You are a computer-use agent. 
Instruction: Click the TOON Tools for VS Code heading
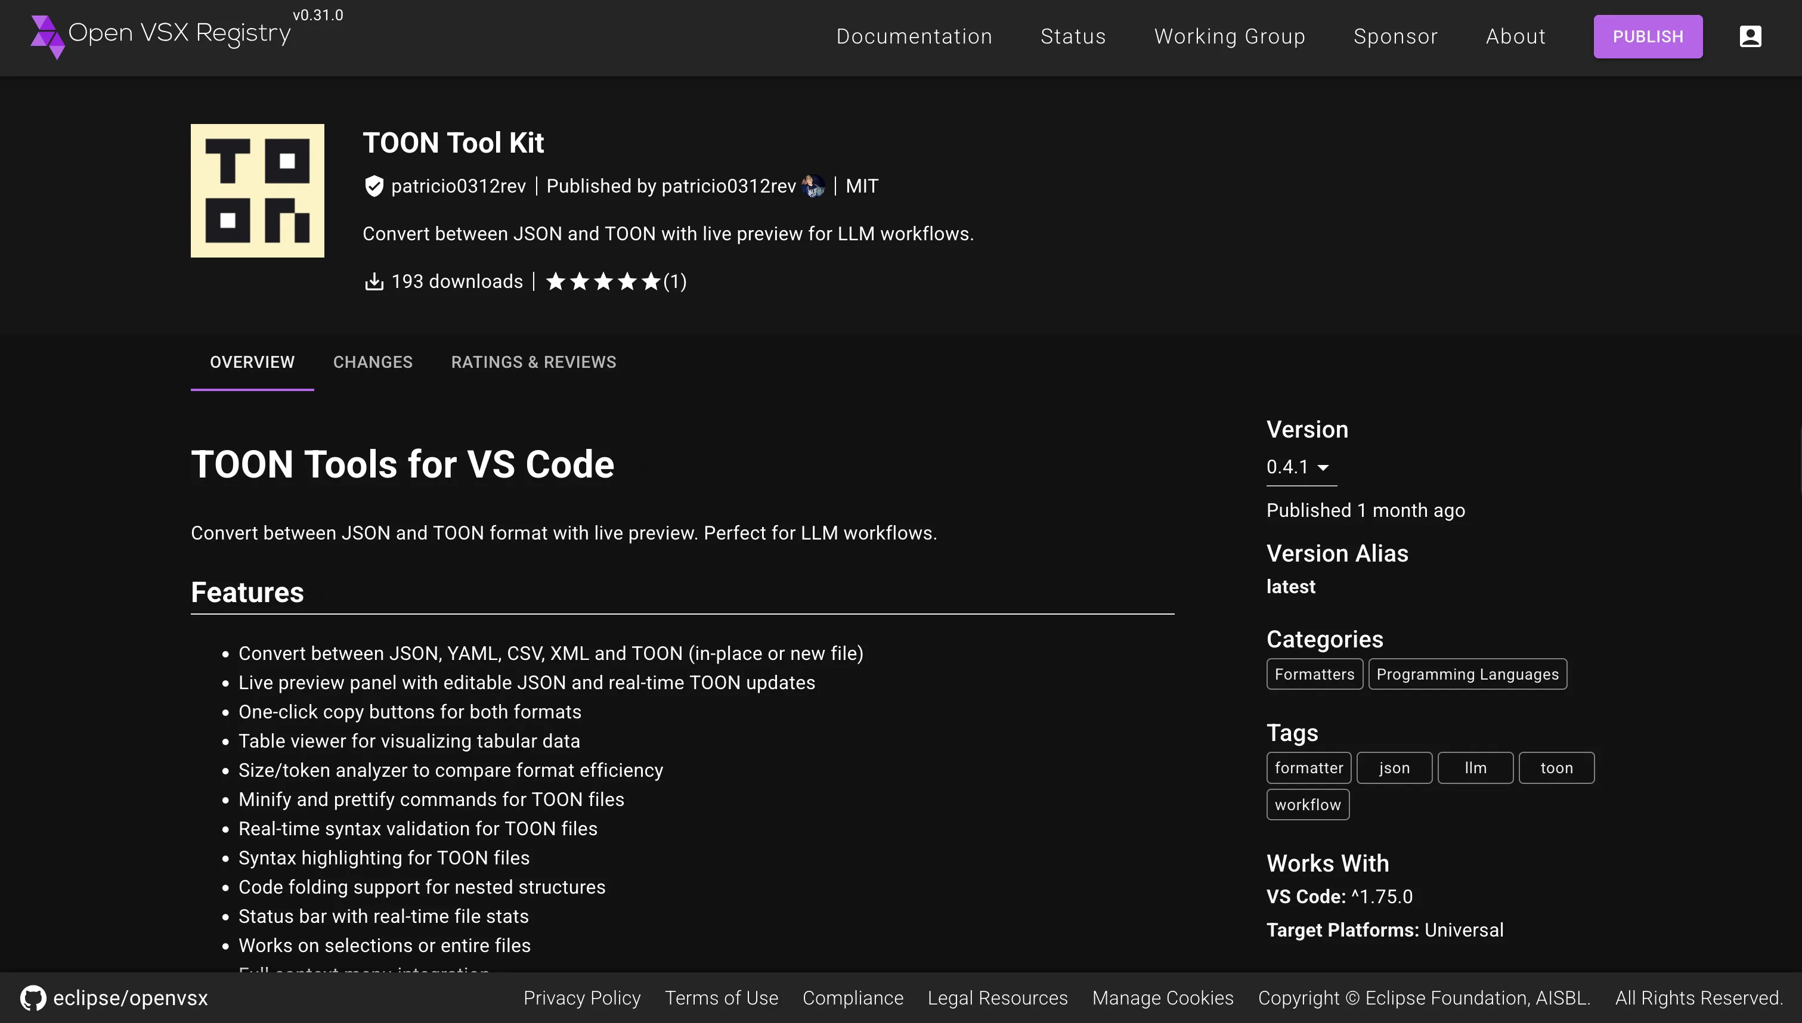point(402,464)
